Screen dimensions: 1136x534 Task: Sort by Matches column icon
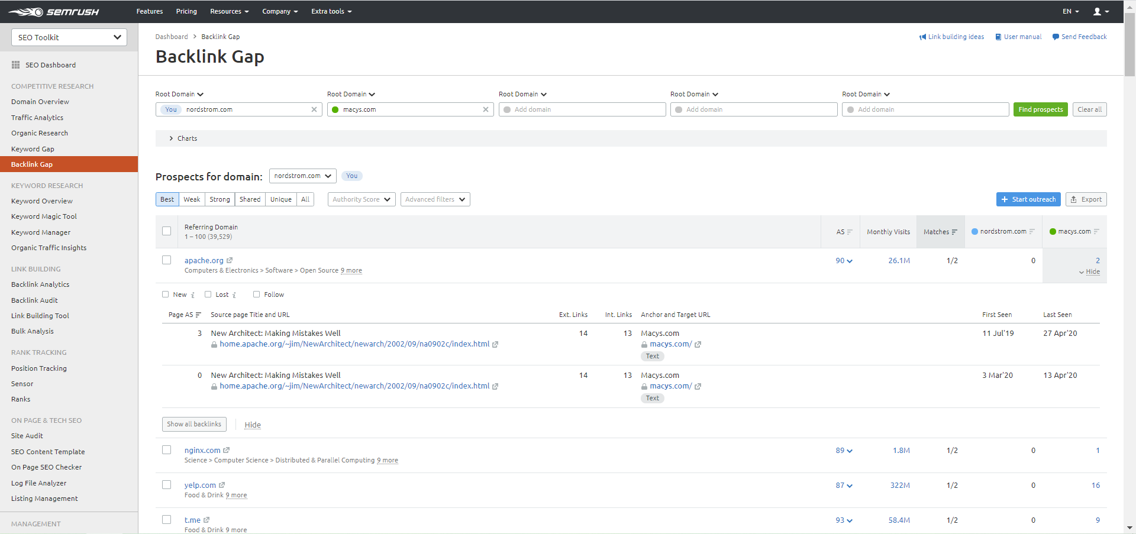[954, 232]
